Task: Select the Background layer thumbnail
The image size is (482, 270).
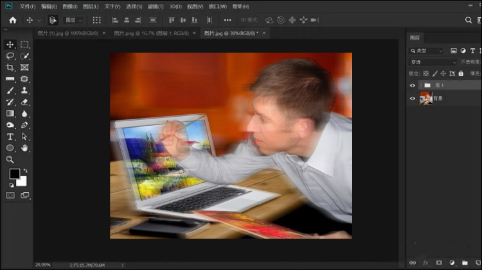Action: tap(426, 98)
